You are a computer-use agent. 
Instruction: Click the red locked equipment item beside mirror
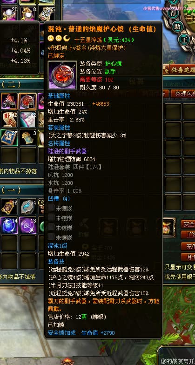(9, 101)
